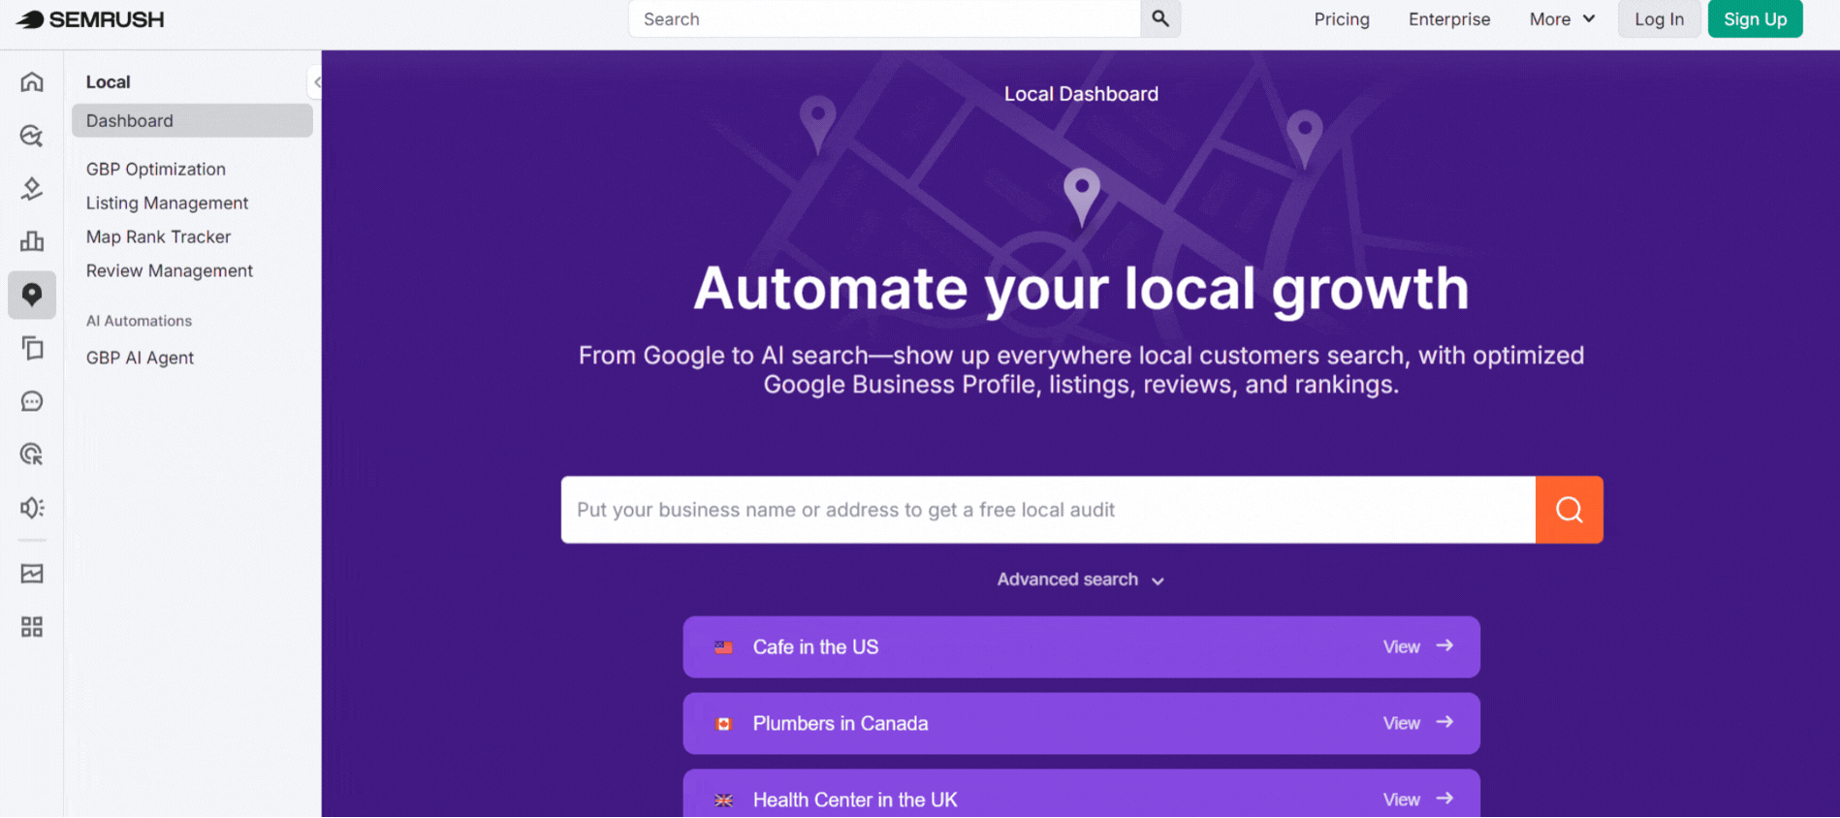Click the green Sign Up button
Screen dimensions: 1840x818
[x=1755, y=19]
